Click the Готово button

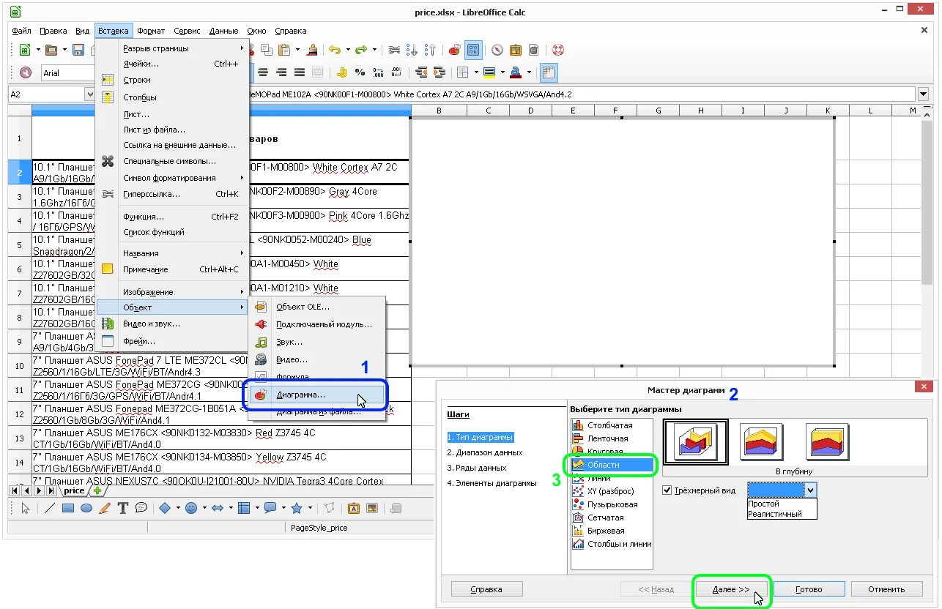coord(809,589)
